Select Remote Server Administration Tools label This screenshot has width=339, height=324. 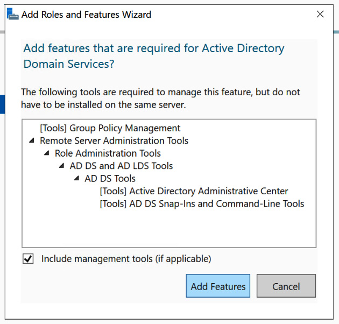(114, 141)
